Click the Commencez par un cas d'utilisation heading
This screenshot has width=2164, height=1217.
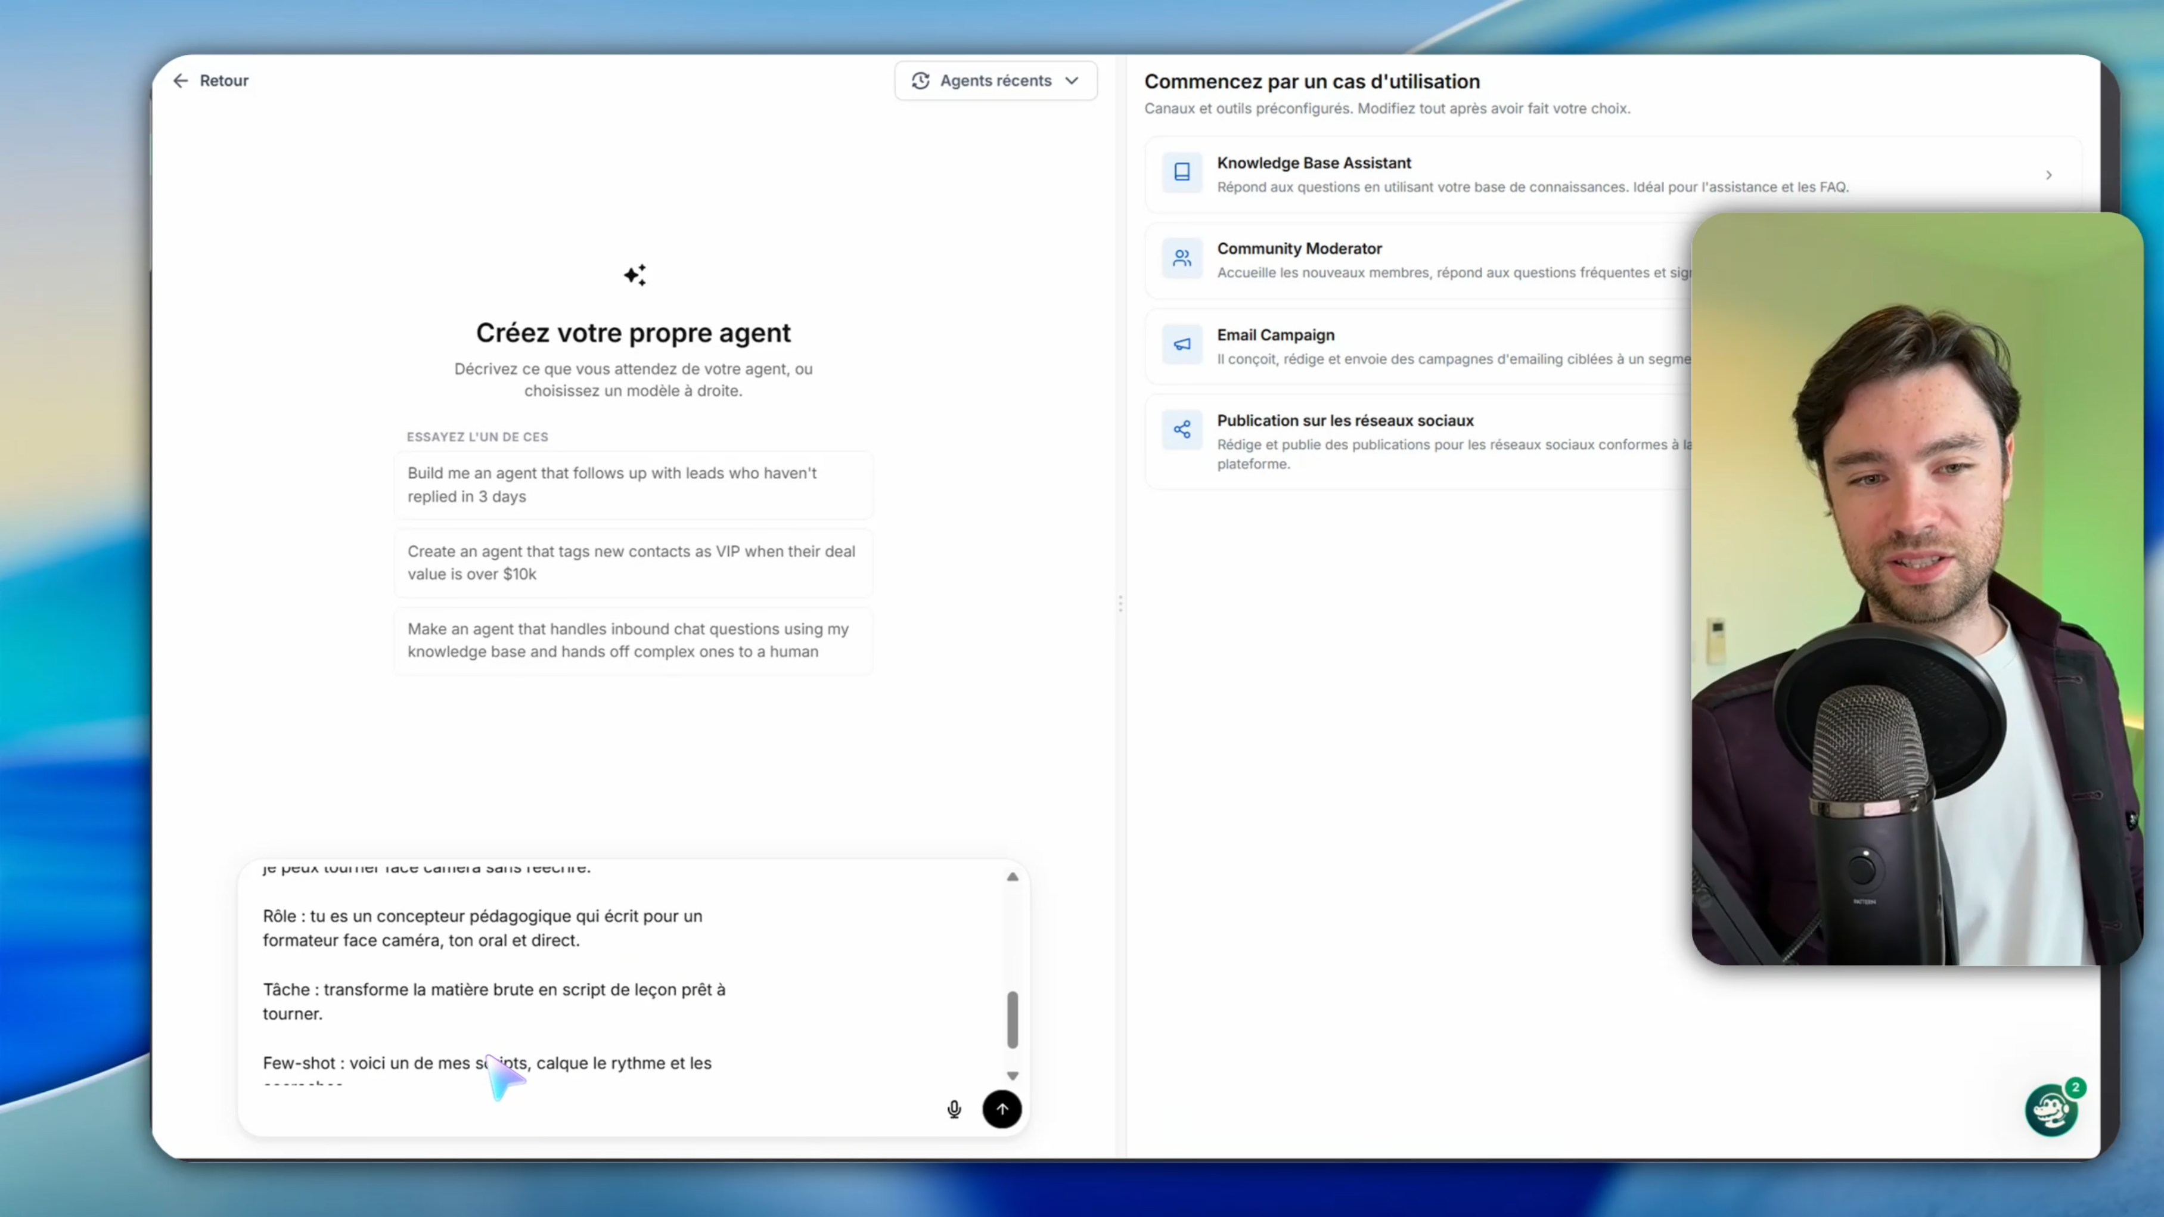point(1312,82)
